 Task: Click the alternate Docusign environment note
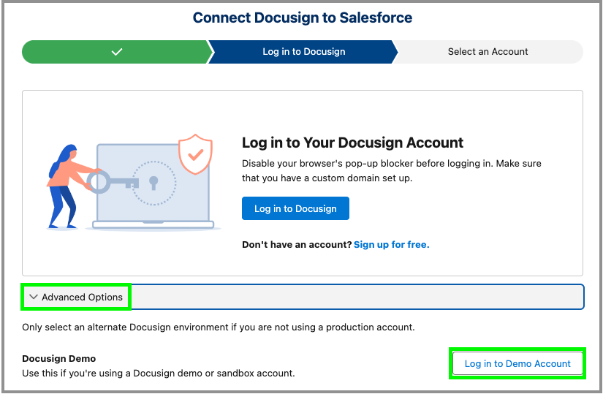click(219, 327)
